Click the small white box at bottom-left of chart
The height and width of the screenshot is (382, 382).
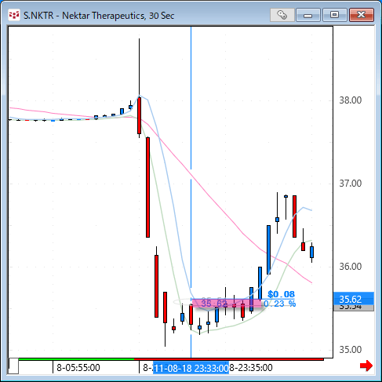pyautogui.click(x=13, y=366)
